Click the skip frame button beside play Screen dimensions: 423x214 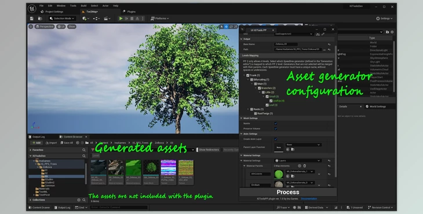[126, 19]
